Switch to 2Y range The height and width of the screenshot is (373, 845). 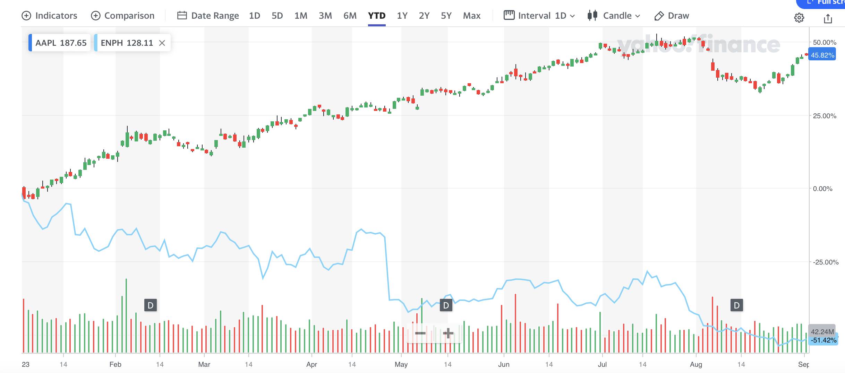tap(424, 16)
